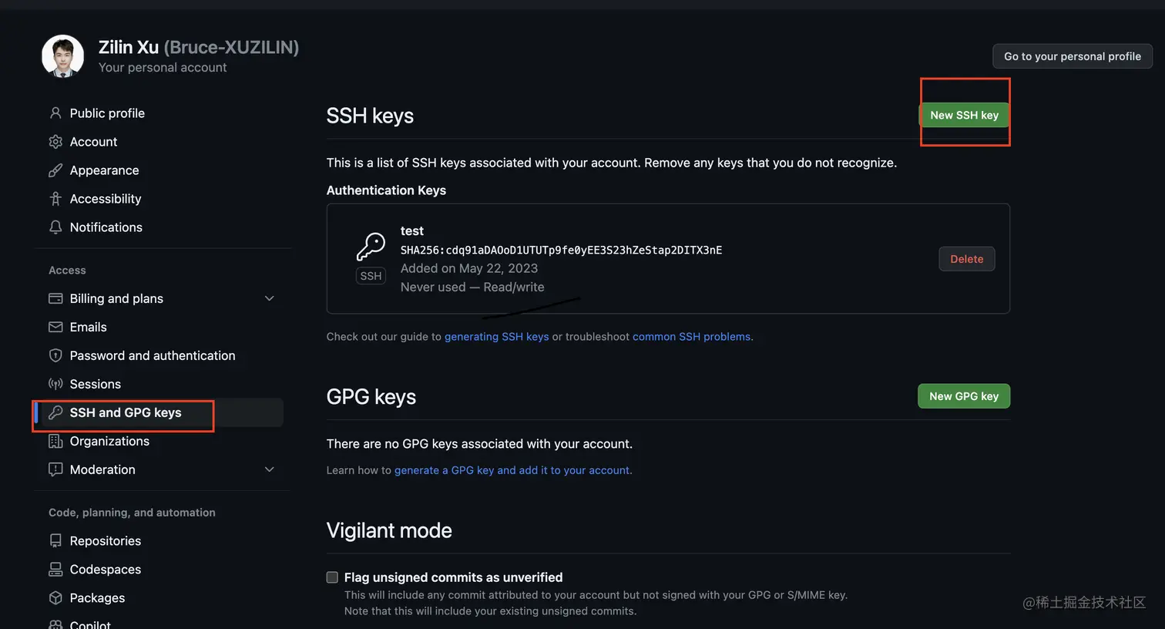Viewport: 1165px width, 629px height.
Task: Click the Zilin Xu profile avatar
Action: pyautogui.click(x=62, y=56)
